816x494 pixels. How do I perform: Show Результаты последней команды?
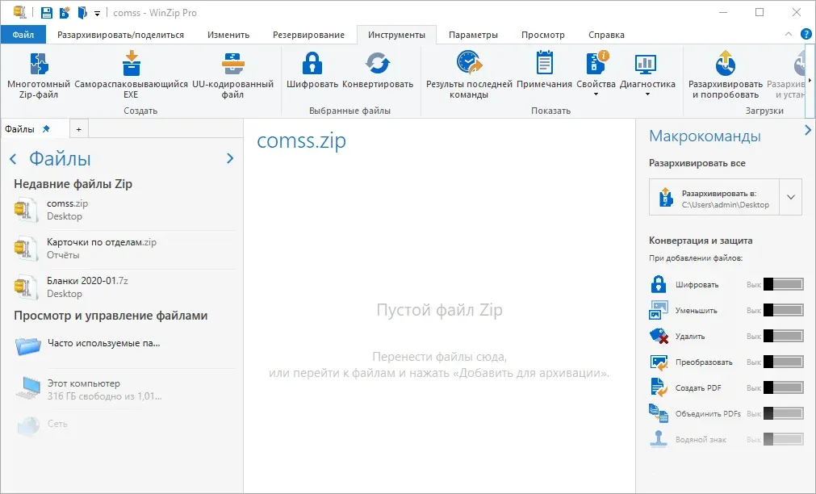point(469,74)
